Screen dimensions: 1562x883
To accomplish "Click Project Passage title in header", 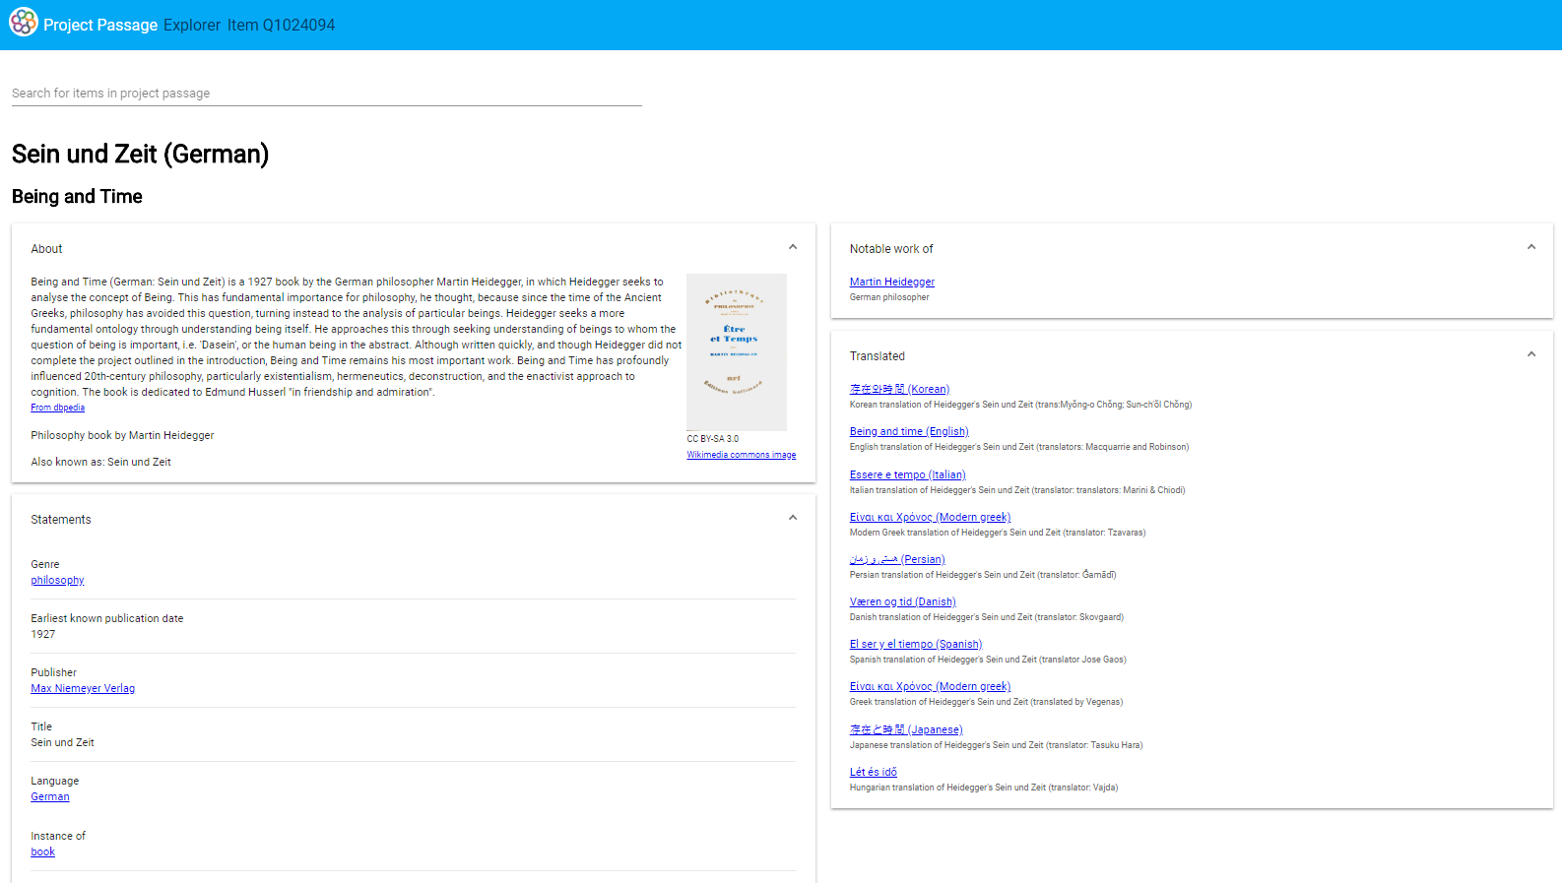I will tap(100, 26).
